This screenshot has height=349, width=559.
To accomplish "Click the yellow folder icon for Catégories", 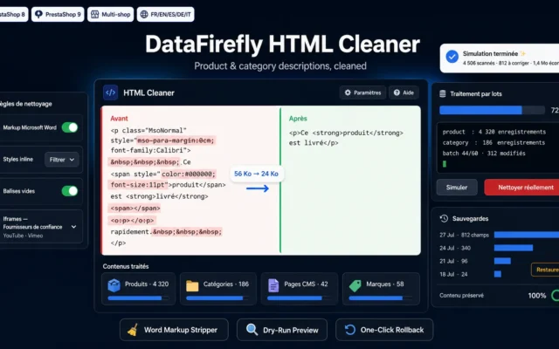I will coord(192,285).
